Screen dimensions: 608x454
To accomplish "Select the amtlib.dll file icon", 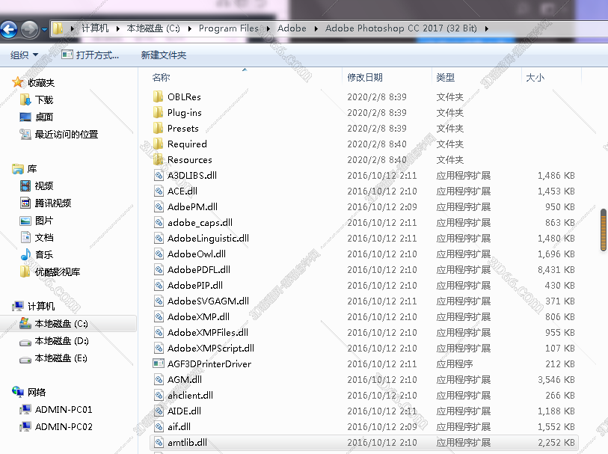I will point(159,442).
